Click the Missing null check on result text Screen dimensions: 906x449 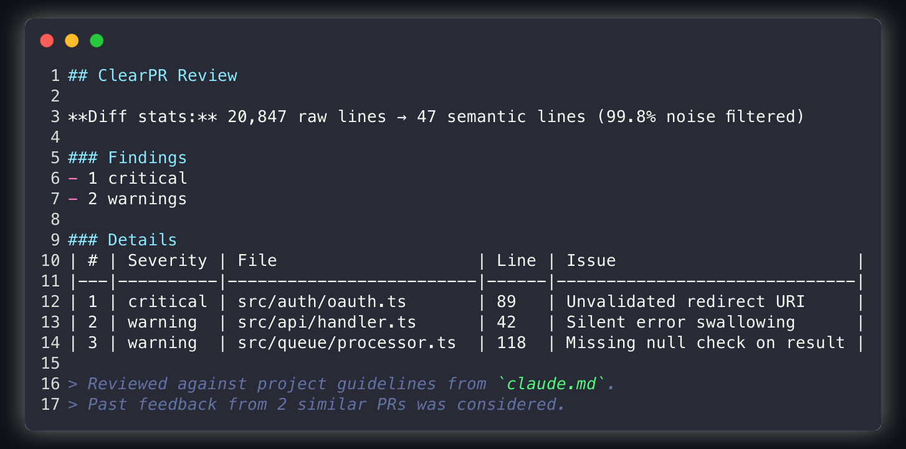coord(705,343)
